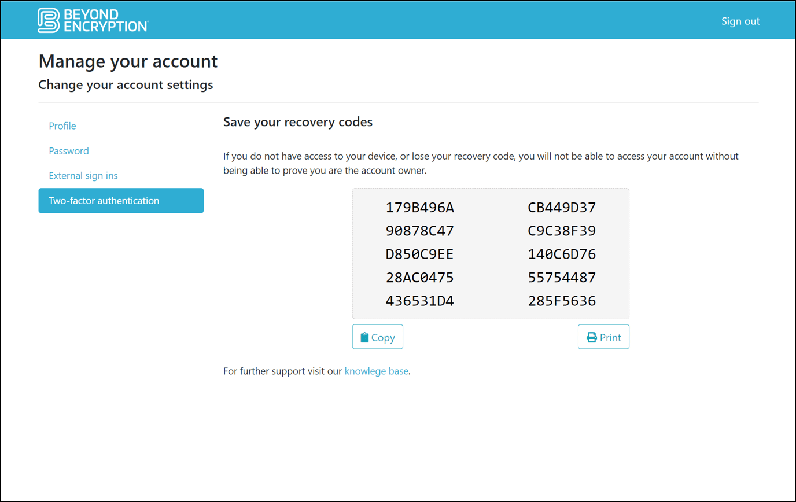Click the recovery codes panel
796x502 pixels.
click(x=490, y=253)
